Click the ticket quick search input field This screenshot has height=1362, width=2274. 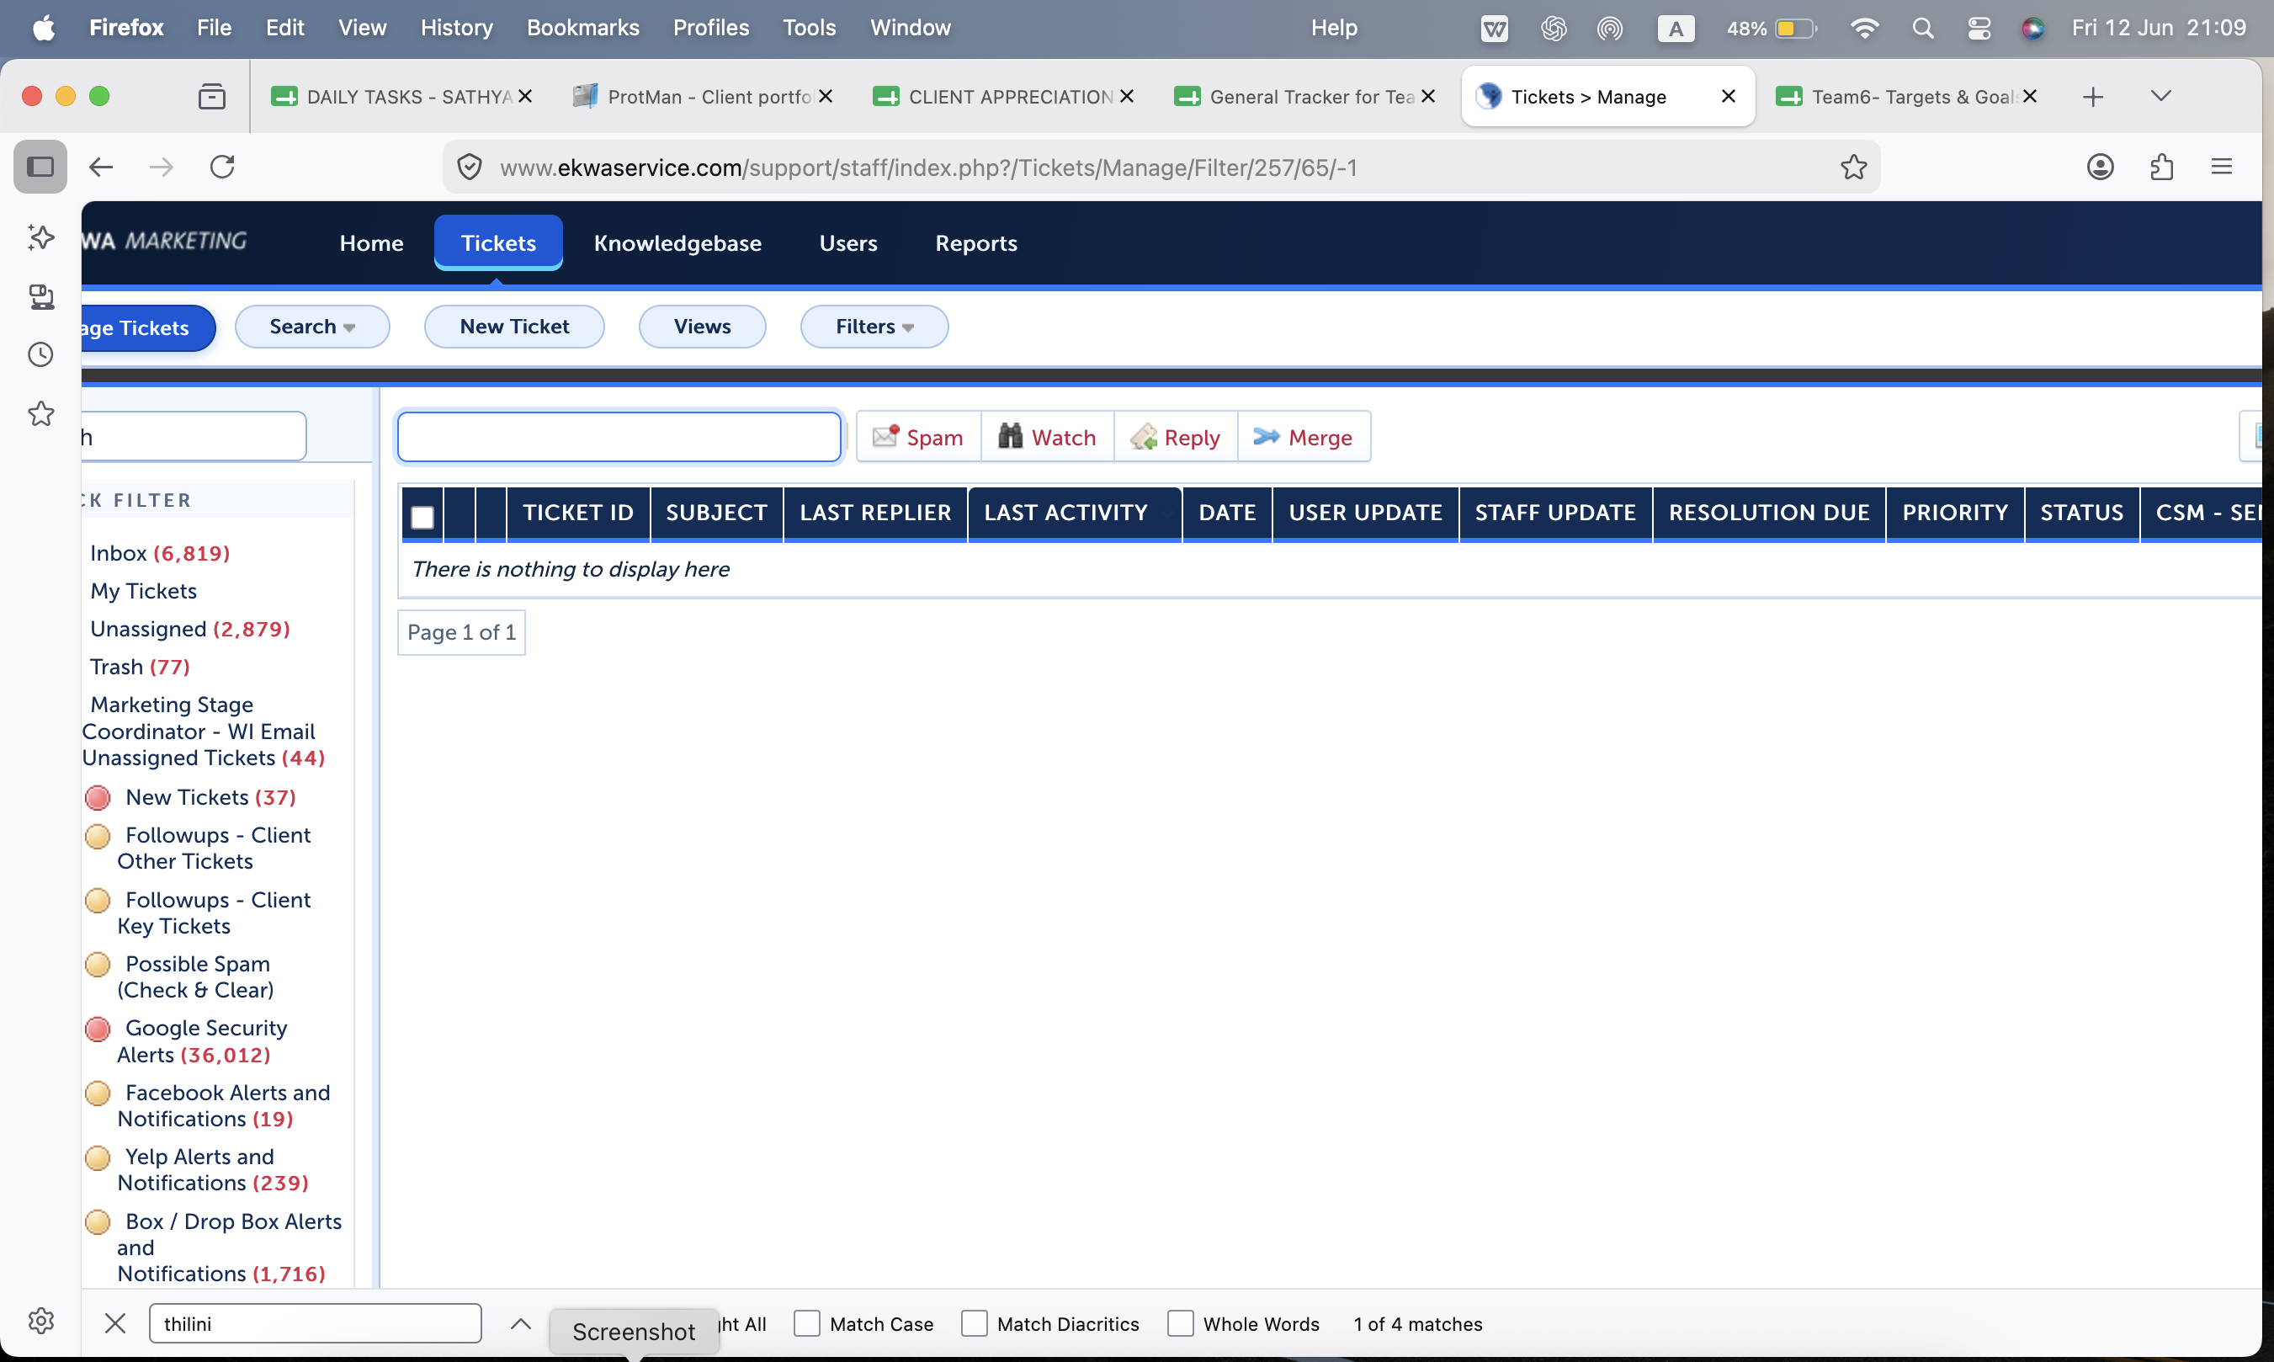(619, 437)
